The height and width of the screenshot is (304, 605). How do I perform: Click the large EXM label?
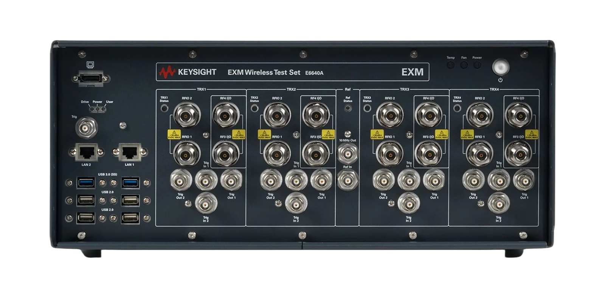coord(412,72)
